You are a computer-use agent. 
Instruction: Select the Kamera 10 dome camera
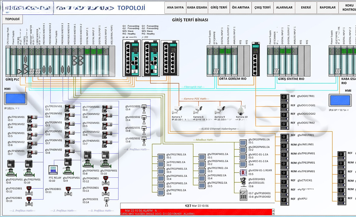241,110
